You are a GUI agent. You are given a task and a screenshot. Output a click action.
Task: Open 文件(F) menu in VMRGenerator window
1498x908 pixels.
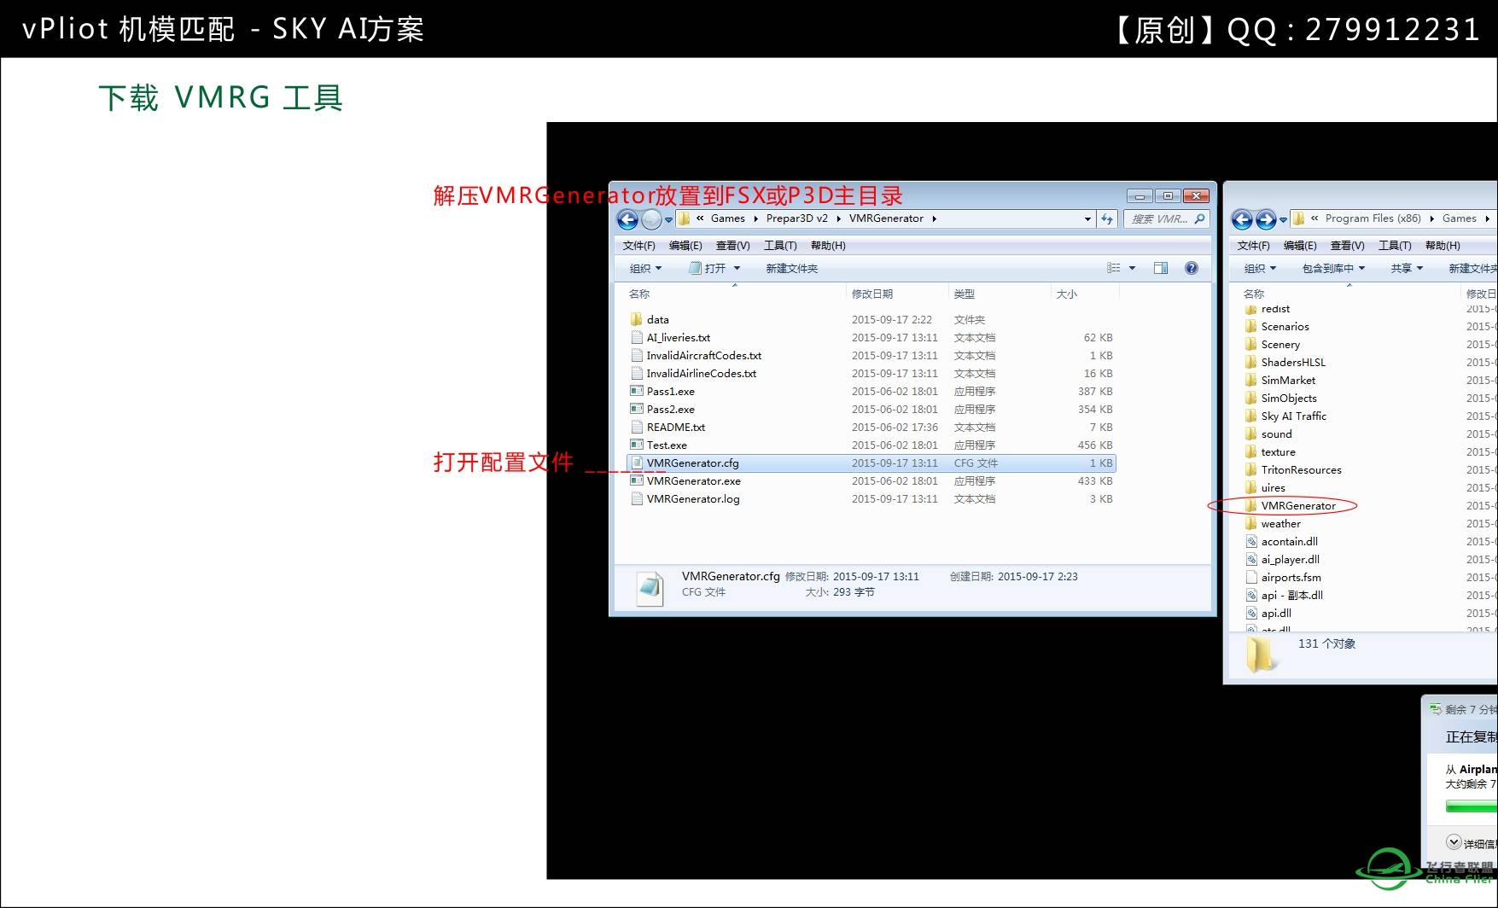click(x=638, y=245)
